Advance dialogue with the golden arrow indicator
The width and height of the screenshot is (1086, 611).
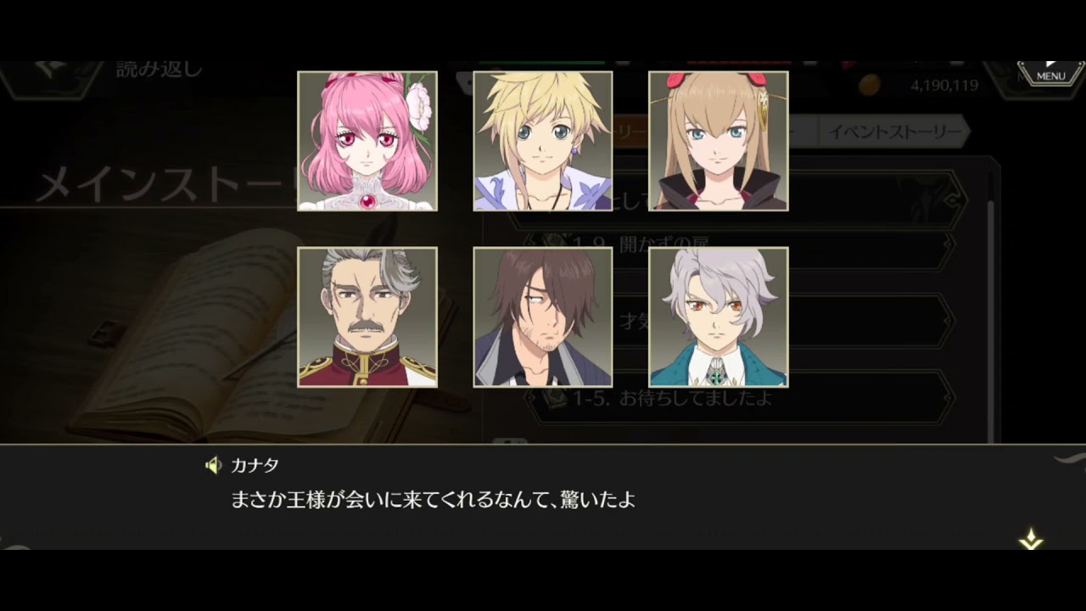[1031, 540]
